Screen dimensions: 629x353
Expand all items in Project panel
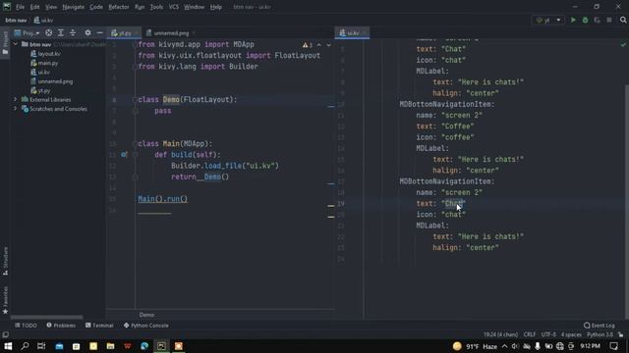(61, 32)
